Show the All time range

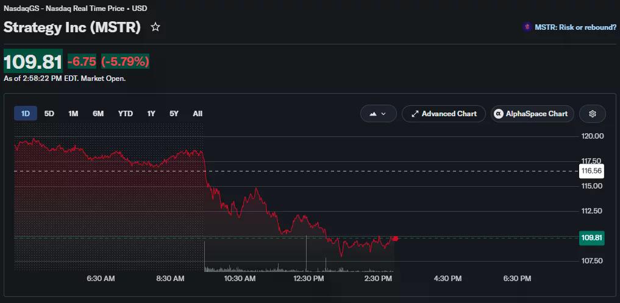[198, 114]
